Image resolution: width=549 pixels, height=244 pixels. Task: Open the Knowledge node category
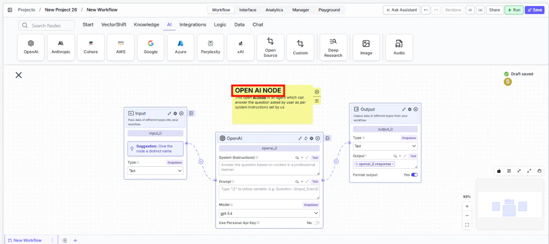pos(146,25)
